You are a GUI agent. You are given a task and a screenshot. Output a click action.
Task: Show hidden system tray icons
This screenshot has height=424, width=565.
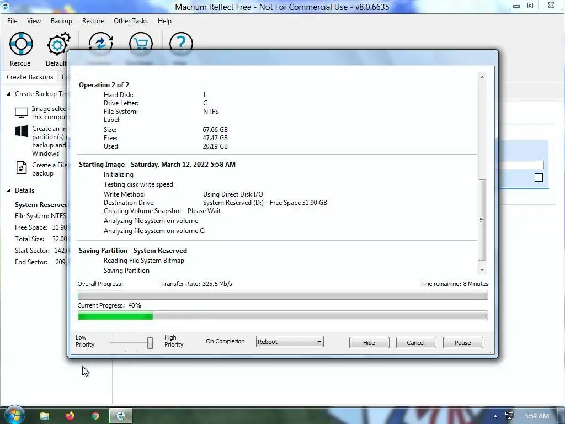pyautogui.click(x=496, y=416)
